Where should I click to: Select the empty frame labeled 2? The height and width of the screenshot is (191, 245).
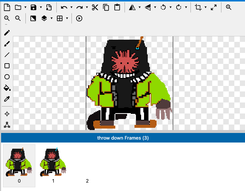click(x=87, y=166)
